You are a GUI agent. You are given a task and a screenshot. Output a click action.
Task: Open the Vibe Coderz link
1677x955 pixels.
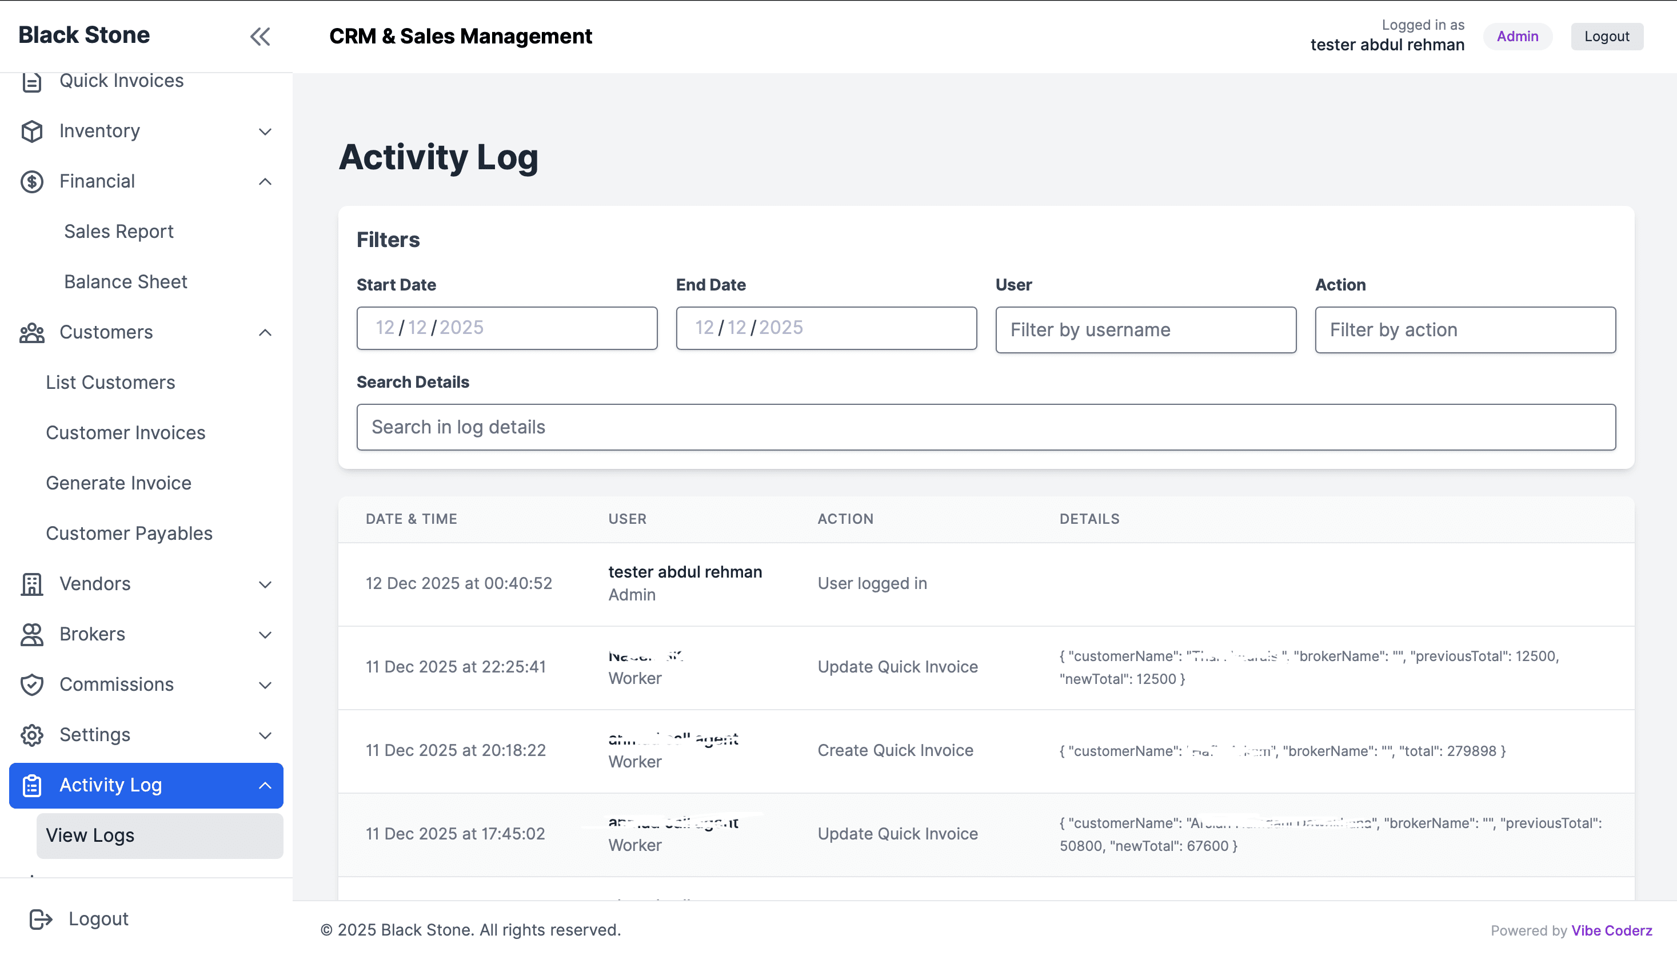(1611, 931)
